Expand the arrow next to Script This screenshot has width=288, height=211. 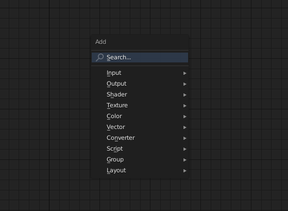(185, 149)
